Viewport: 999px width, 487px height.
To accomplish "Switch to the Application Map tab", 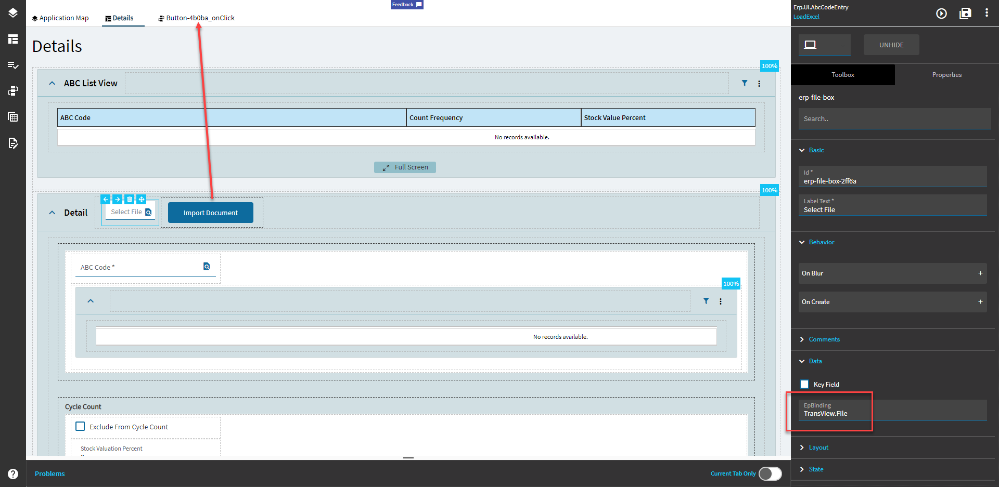I will [60, 18].
